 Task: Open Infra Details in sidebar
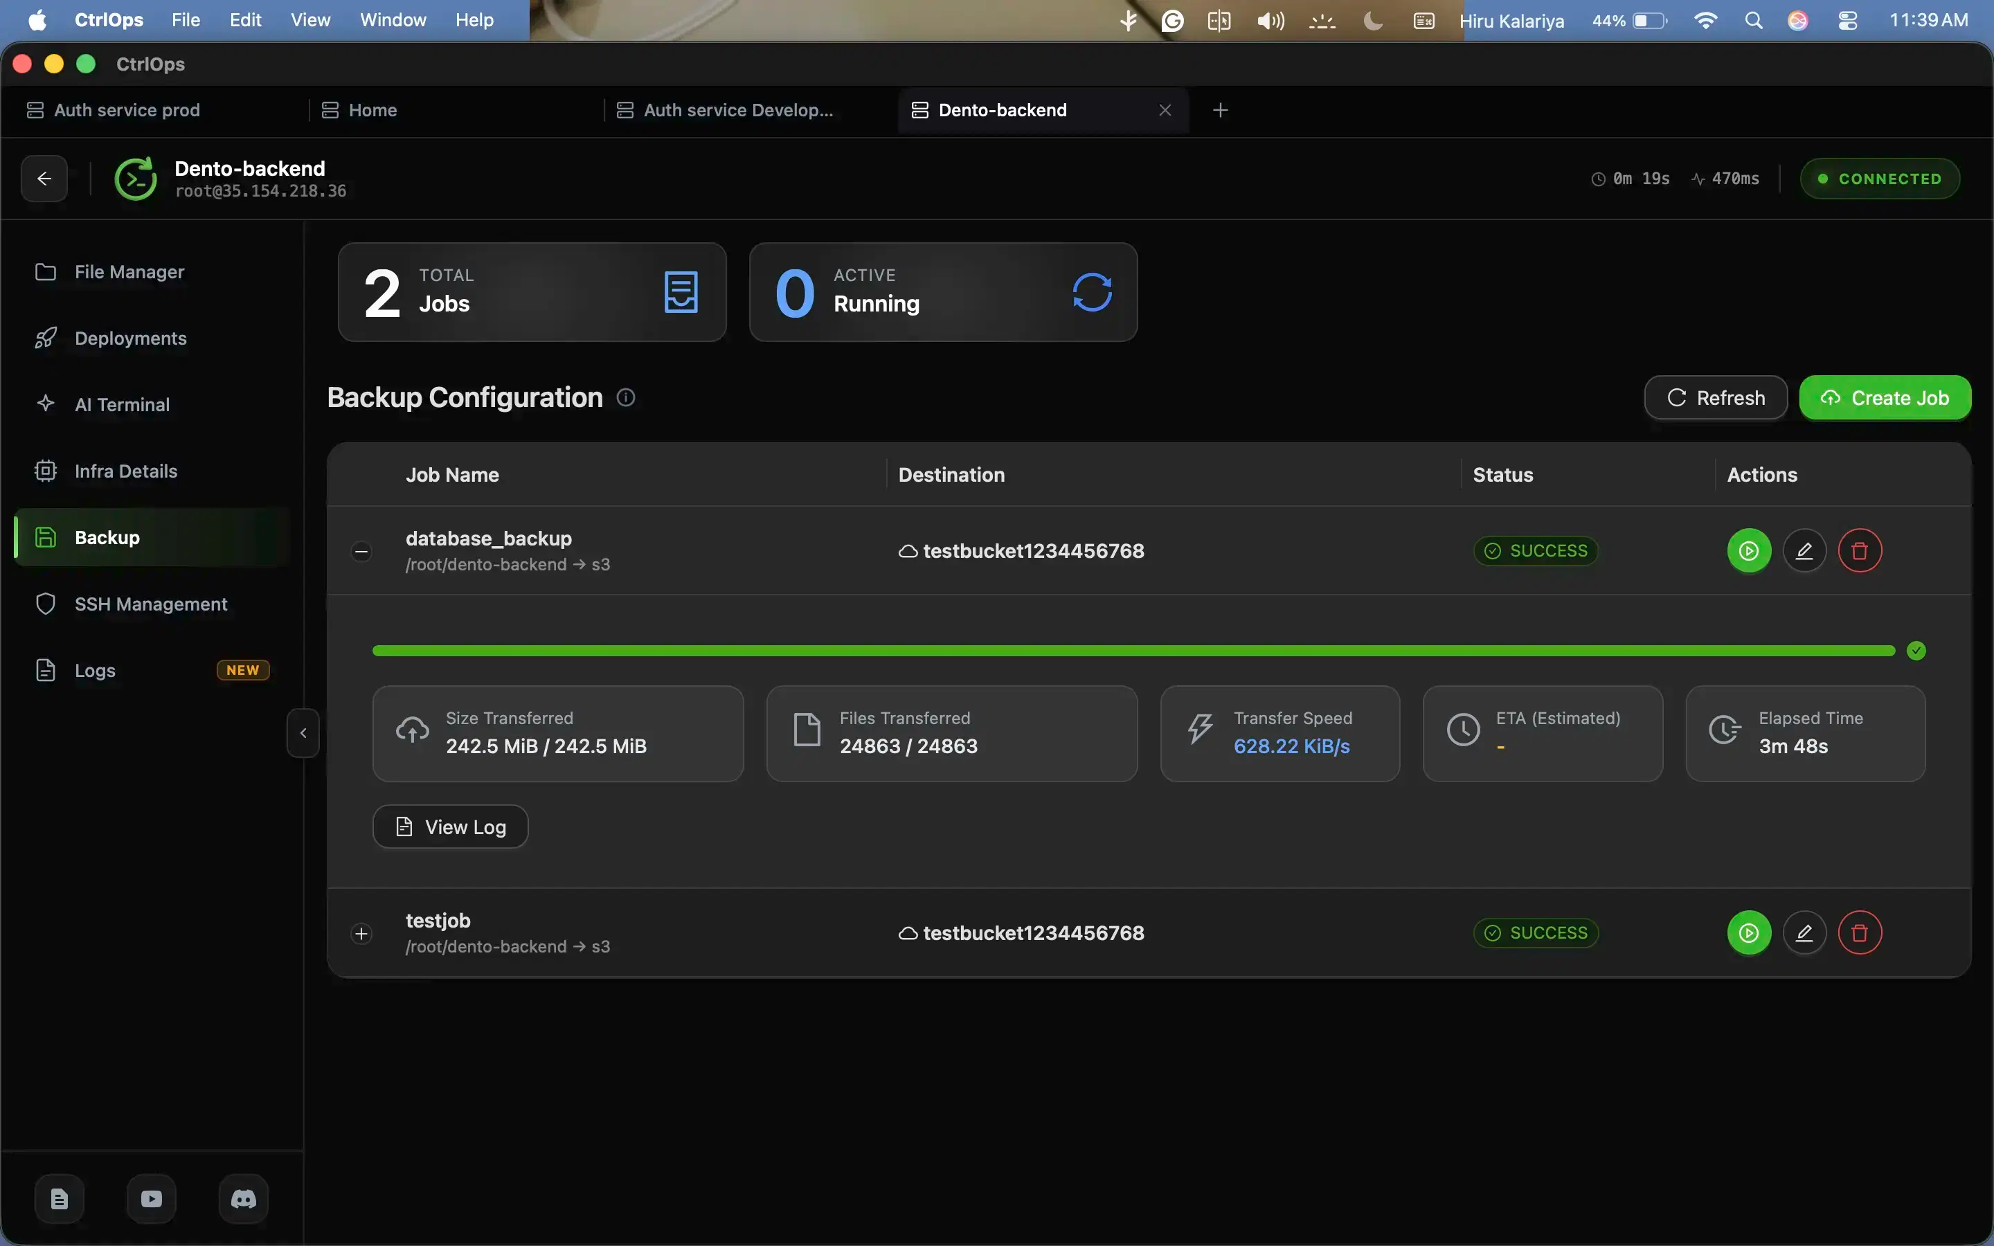click(x=152, y=471)
